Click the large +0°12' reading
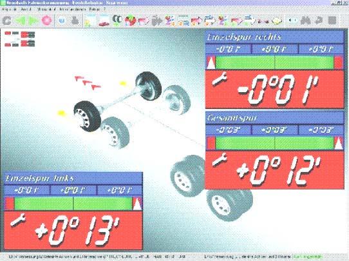 click(x=279, y=171)
